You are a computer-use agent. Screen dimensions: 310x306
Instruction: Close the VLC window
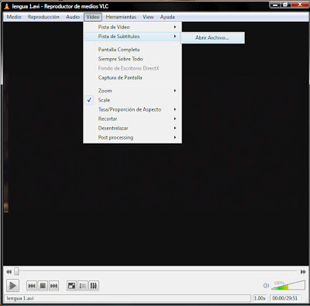(x=300, y=5)
